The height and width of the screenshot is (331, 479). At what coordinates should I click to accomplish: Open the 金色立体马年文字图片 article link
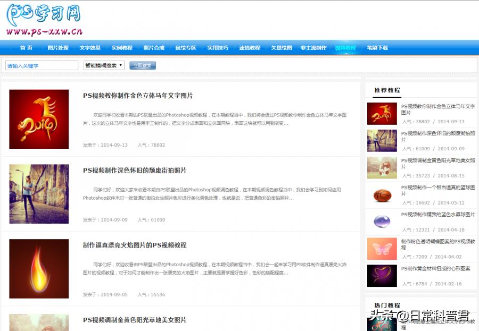139,96
